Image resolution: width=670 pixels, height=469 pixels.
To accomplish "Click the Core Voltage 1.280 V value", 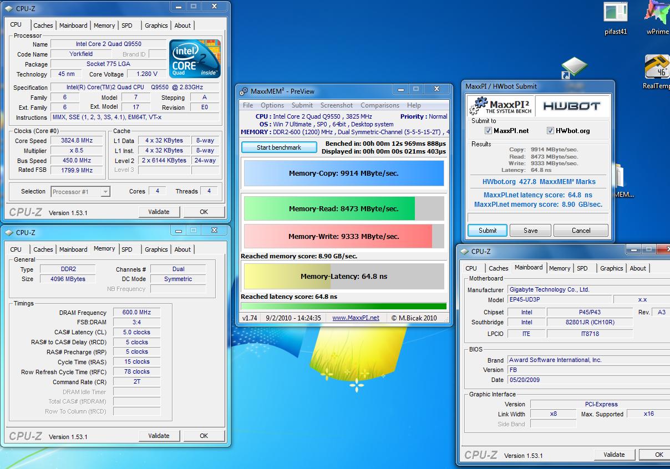I will (146, 74).
